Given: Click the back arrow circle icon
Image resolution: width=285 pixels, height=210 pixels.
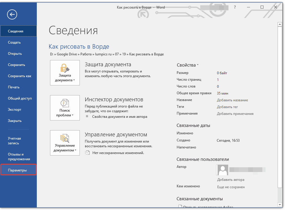Looking at the screenshot, I should [x=13, y=14].
